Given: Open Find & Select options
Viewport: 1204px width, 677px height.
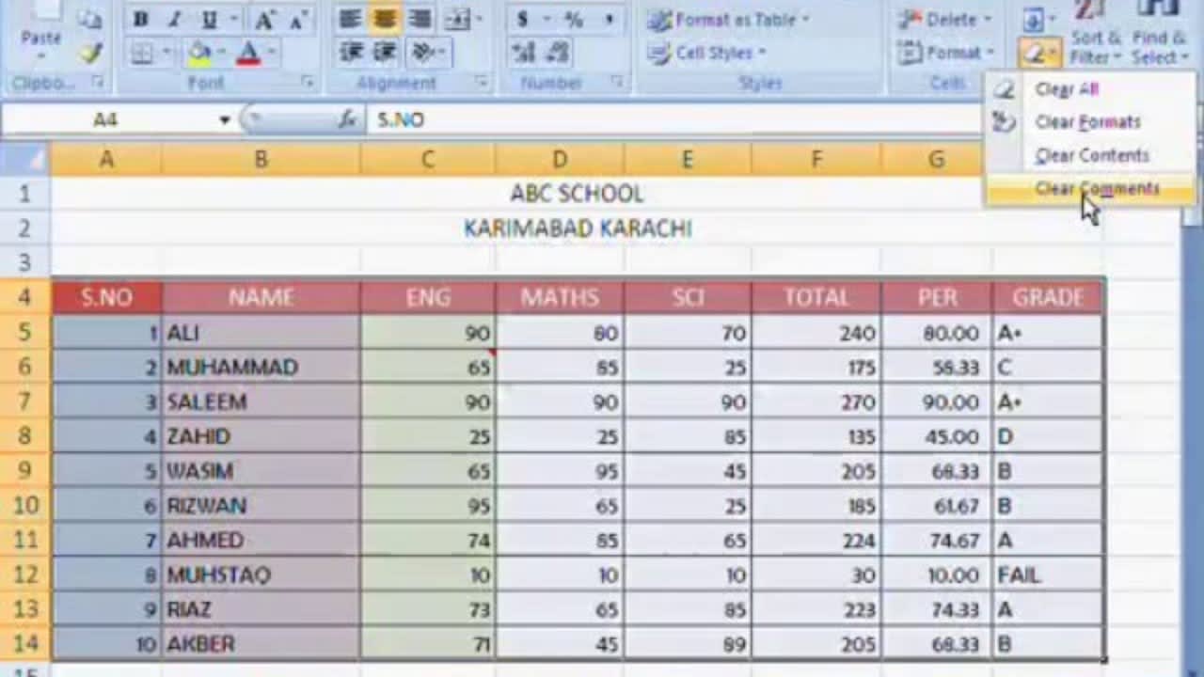Looking at the screenshot, I should point(1158,42).
